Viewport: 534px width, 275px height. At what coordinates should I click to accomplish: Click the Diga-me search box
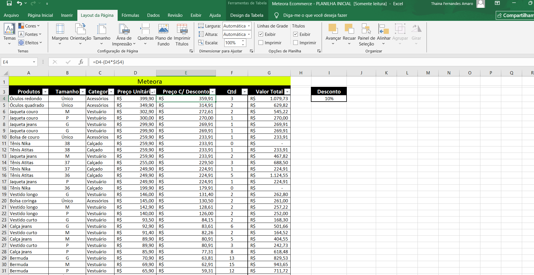(315, 15)
